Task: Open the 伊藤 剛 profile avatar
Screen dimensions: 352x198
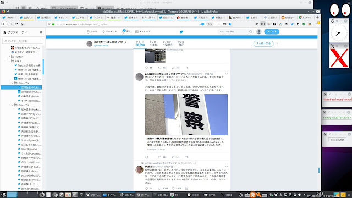Action: [139, 170]
